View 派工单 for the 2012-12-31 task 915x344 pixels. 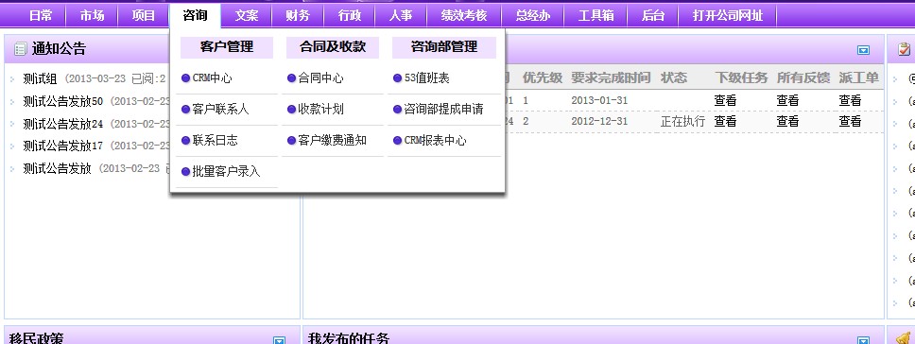tap(850, 122)
